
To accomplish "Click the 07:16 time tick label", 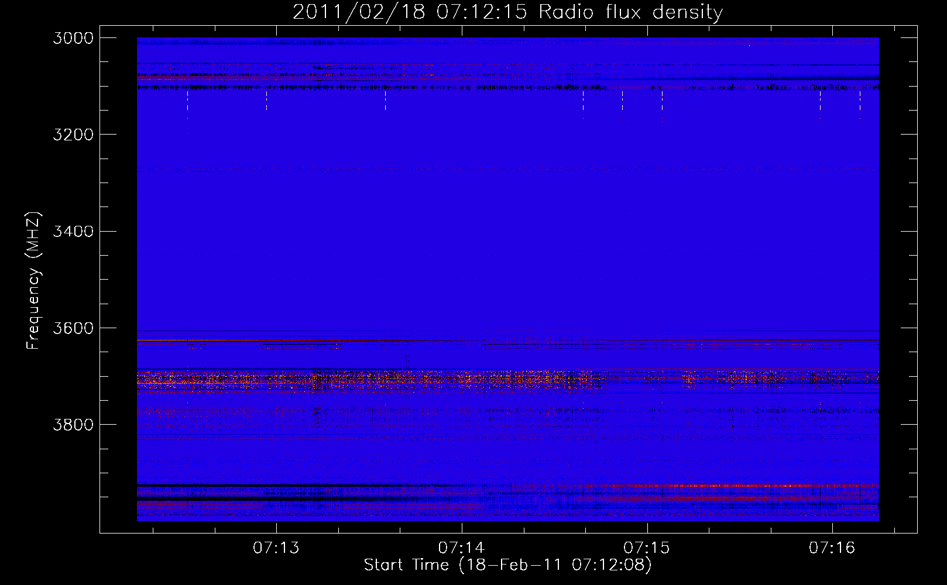I will coord(832,548).
